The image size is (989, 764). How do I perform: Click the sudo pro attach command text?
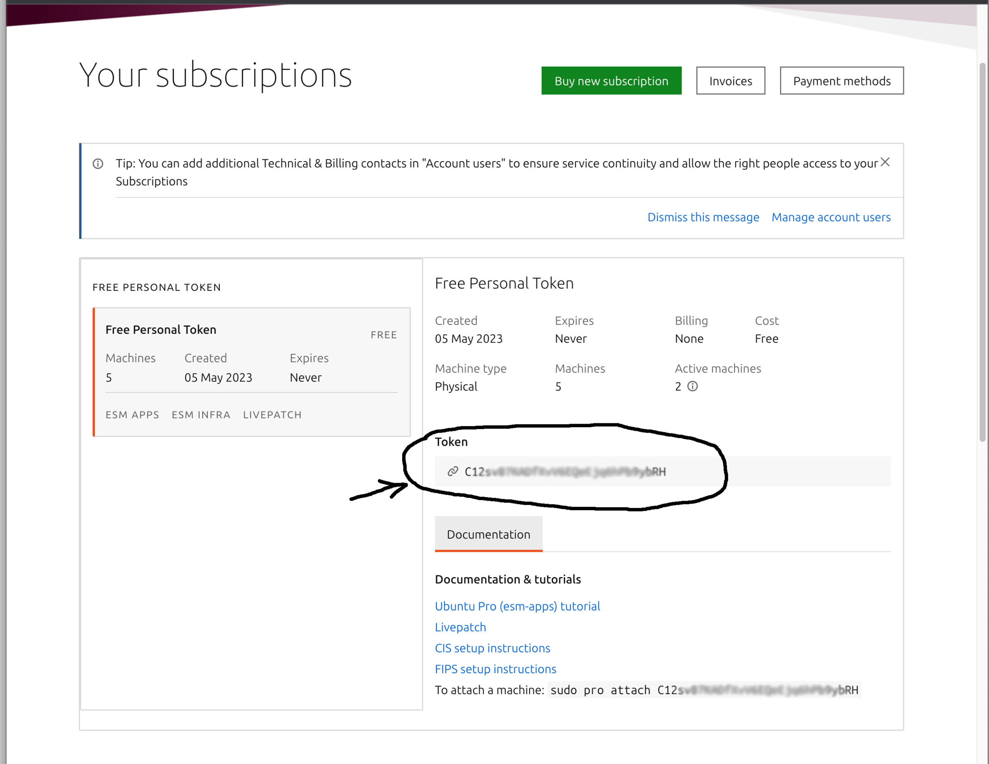(x=704, y=690)
